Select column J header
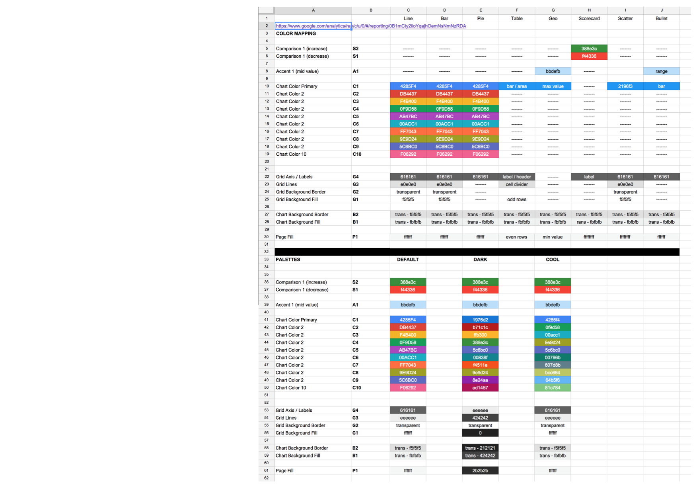 (662, 10)
